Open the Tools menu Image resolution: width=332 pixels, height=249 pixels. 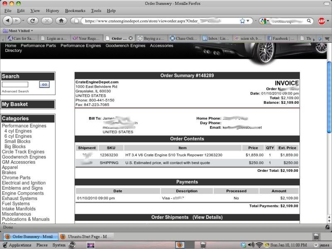[96, 11]
